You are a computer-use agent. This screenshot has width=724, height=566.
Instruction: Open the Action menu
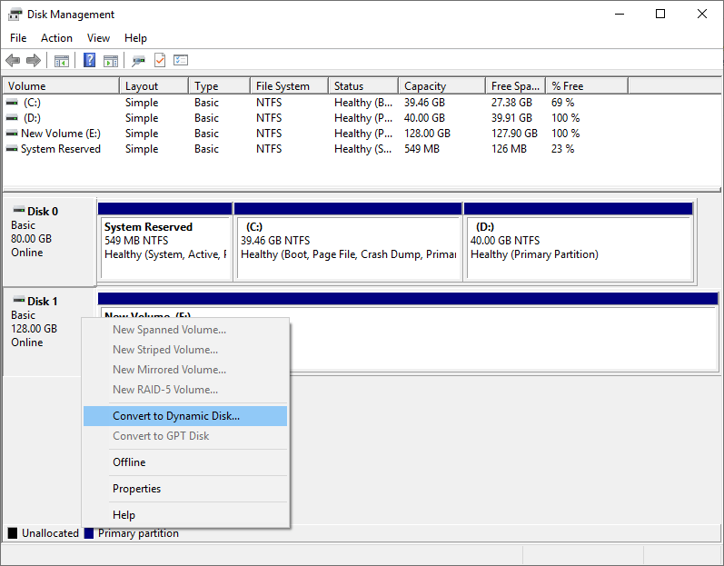point(56,38)
